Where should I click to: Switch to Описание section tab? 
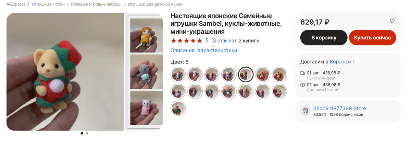click(183, 50)
